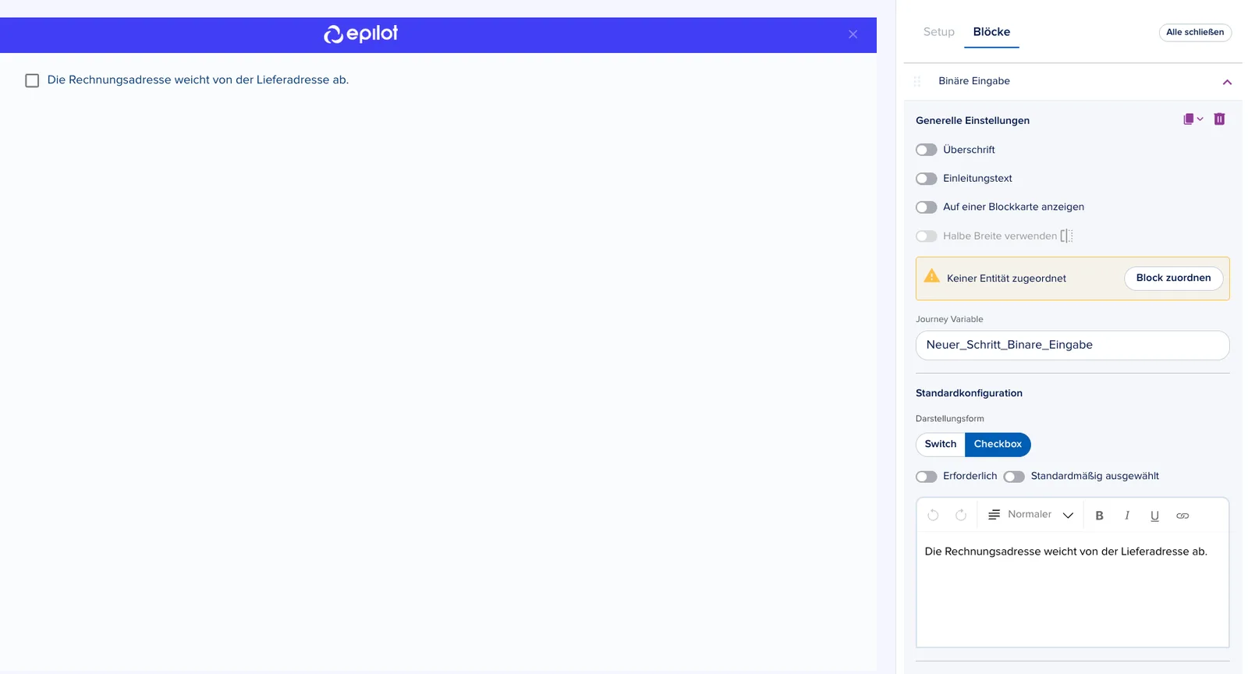Choose Switch as Darstellungsform
Image resolution: width=1248 pixels, height=674 pixels.
coord(941,445)
